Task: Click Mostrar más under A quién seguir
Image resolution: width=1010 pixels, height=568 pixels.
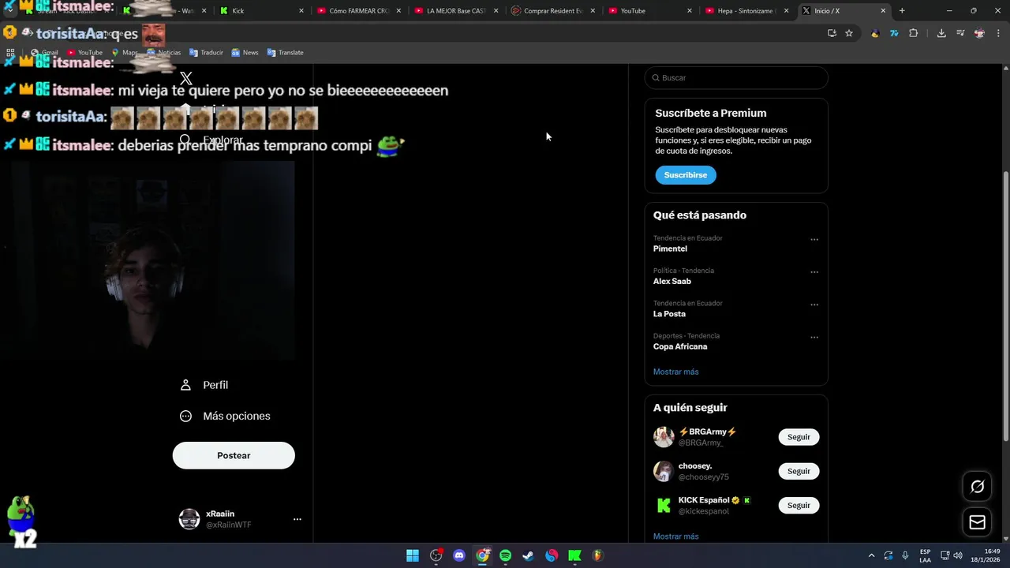Action: pos(676,536)
